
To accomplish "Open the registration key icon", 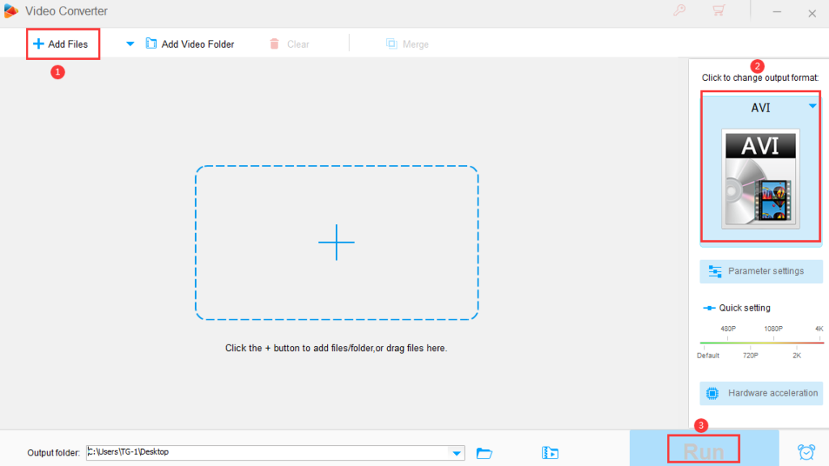I will tap(679, 11).
